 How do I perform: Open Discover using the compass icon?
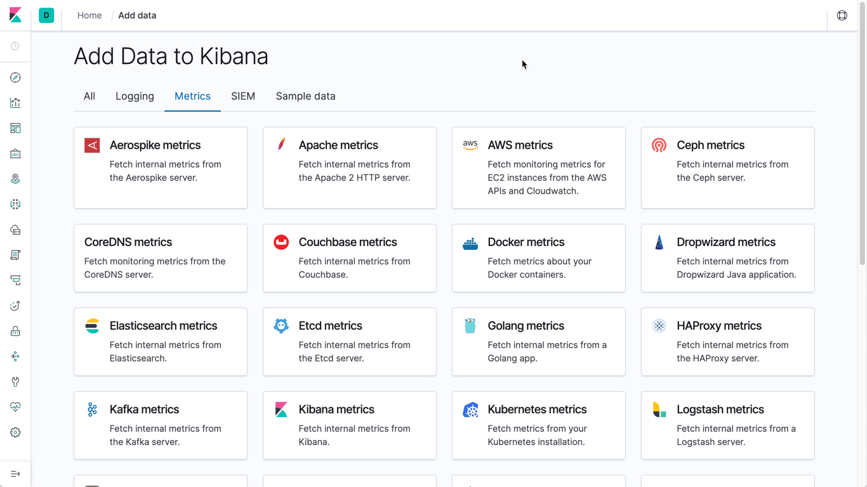point(15,77)
